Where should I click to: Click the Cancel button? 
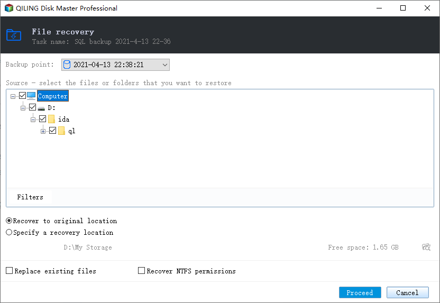[x=407, y=292]
